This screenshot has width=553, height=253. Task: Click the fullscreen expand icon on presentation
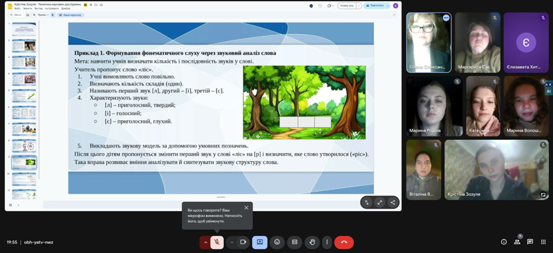(x=379, y=202)
